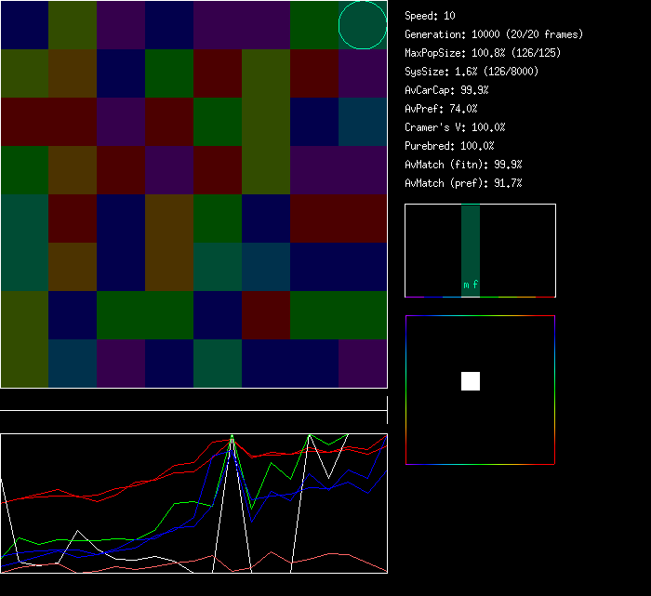The height and width of the screenshot is (596, 651).
Task: Click the Speed: 10 readout
Action: click(x=431, y=16)
